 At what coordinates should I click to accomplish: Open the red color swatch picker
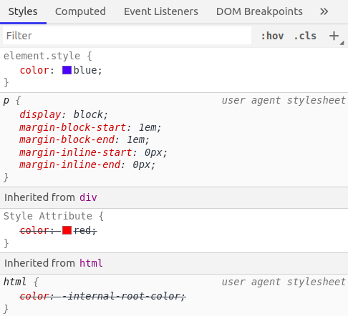click(67, 230)
